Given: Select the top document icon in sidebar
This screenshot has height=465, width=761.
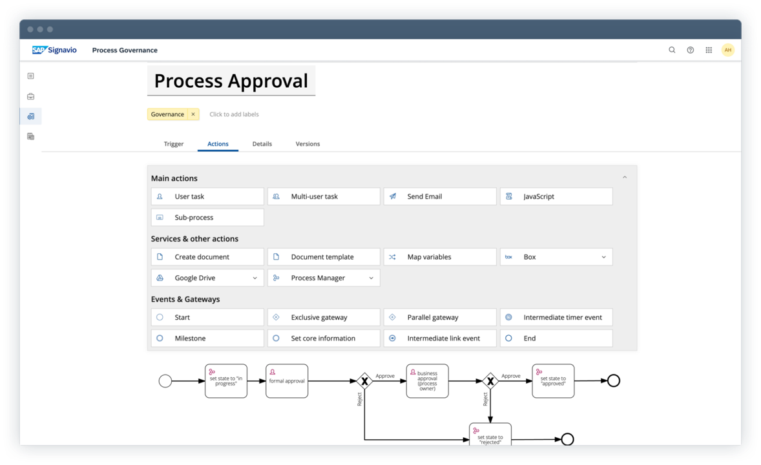Looking at the screenshot, I should [30, 76].
